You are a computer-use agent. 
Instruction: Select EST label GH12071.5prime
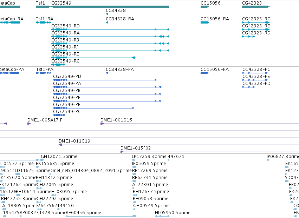pyautogui.click(x=59, y=157)
